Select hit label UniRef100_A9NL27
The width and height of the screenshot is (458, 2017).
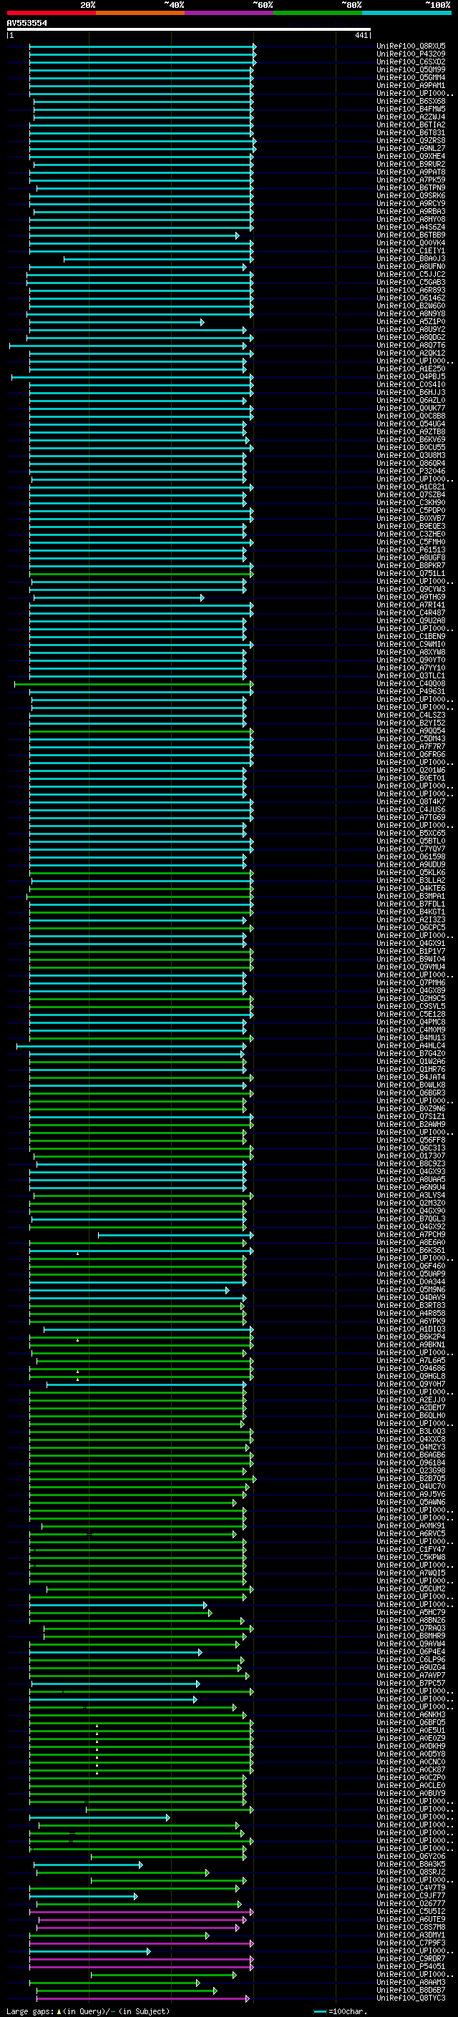411,149
